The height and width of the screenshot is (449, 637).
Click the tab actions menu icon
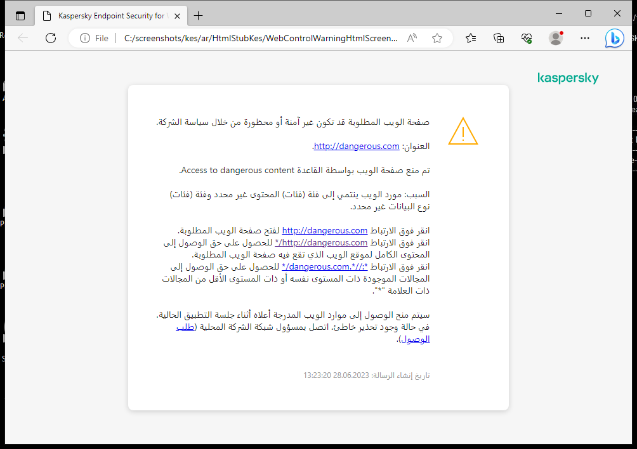click(x=20, y=15)
